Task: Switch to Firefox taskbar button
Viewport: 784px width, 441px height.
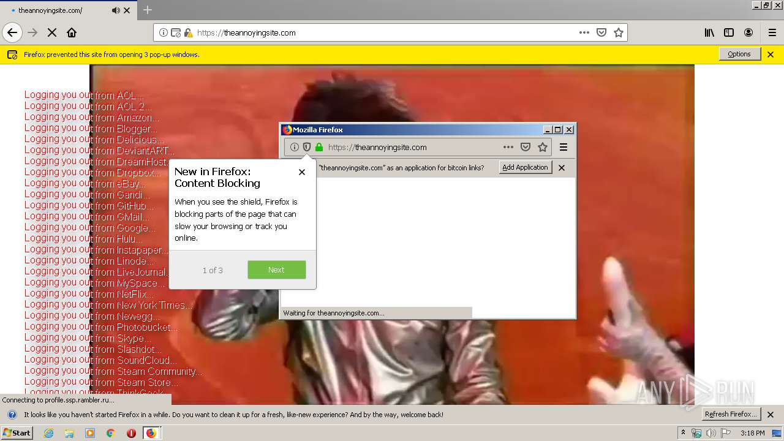Action: point(152,433)
